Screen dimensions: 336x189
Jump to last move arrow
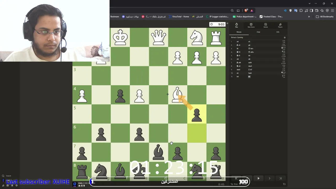(280, 178)
